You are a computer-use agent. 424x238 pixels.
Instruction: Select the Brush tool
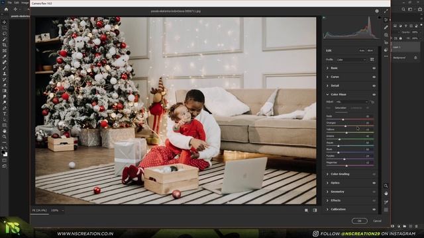(5, 68)
